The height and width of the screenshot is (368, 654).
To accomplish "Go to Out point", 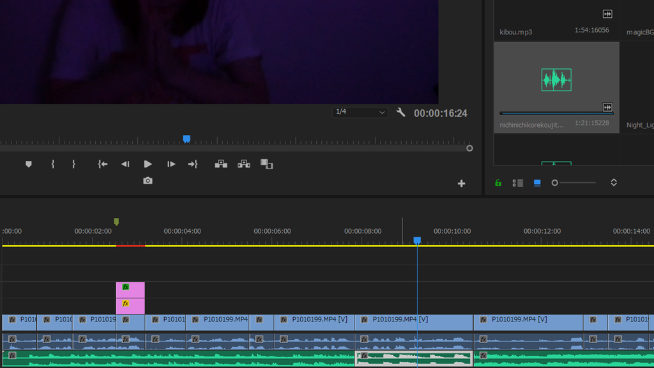I will (193, 164).
